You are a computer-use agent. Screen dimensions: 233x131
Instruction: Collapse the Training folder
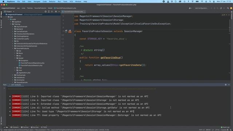[x=11, y=24]
